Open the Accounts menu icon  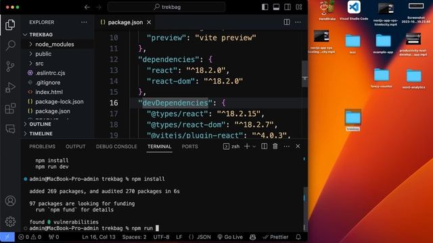[x=10, y=201]
